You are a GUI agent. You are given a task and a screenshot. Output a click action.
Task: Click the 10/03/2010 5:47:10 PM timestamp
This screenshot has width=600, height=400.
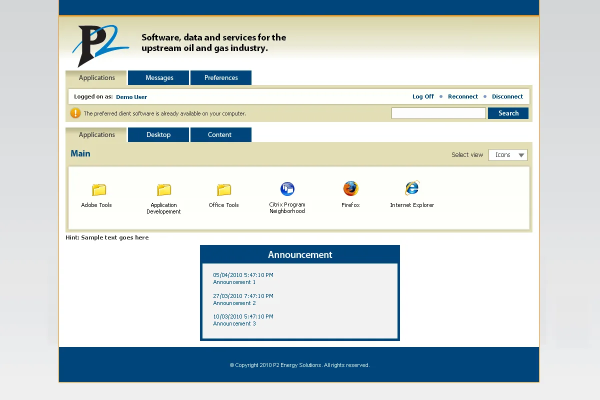pos(243,316)
